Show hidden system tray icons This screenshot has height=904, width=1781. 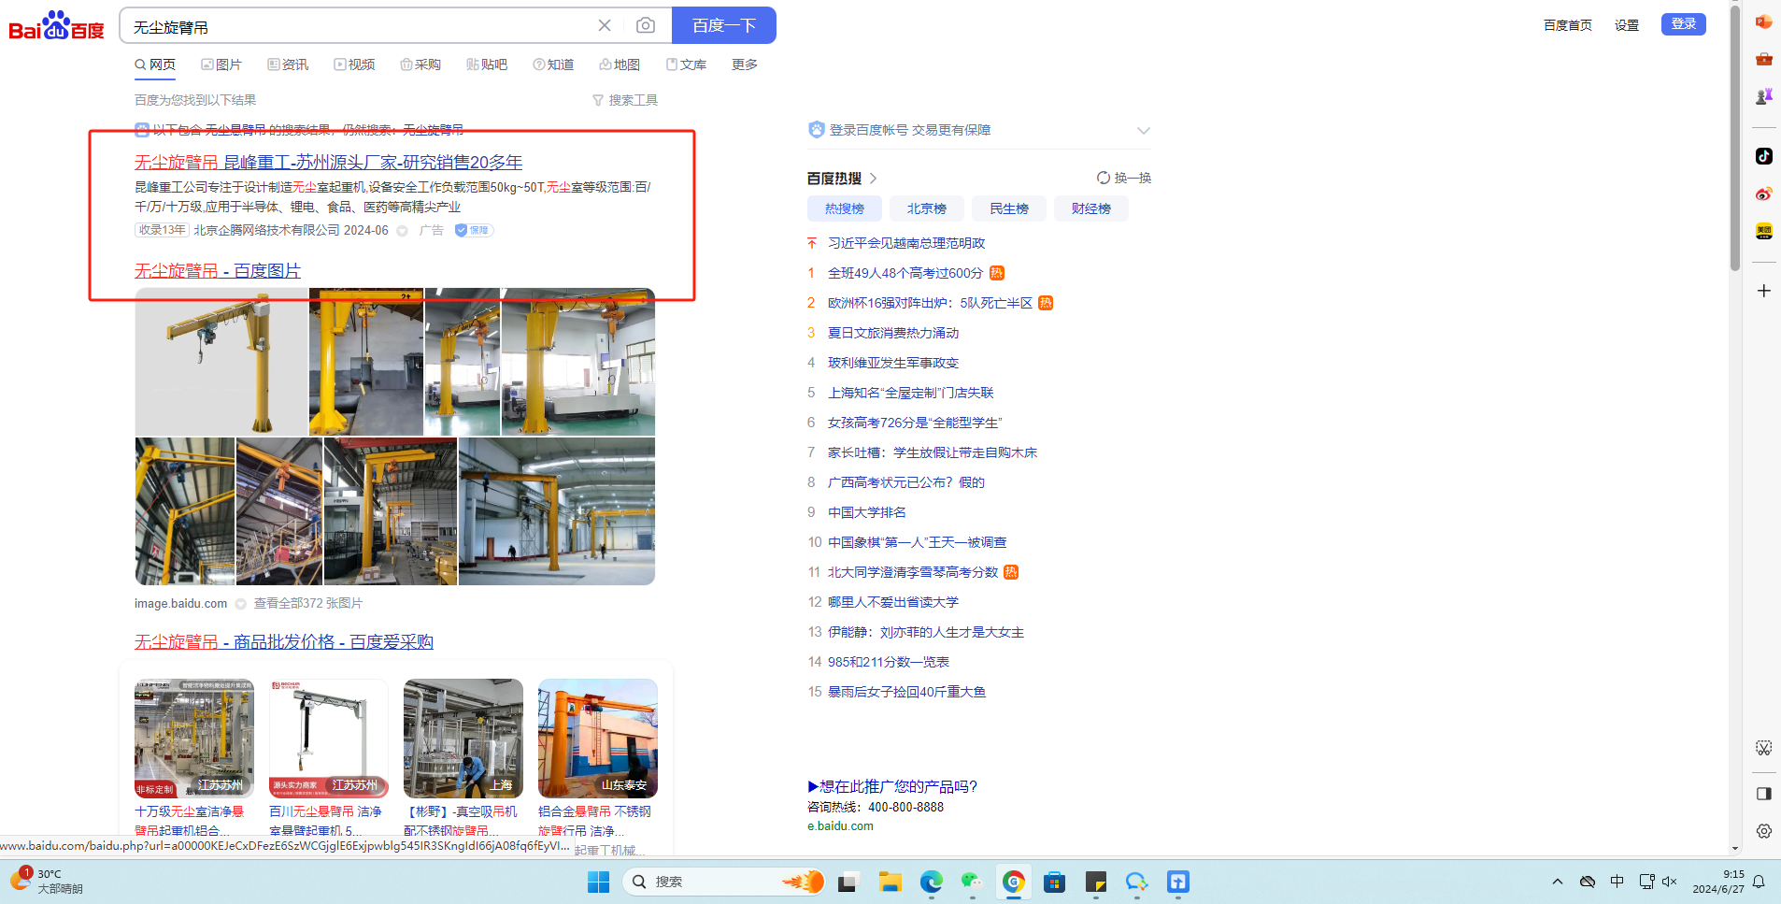click(x=1557, y=882)
